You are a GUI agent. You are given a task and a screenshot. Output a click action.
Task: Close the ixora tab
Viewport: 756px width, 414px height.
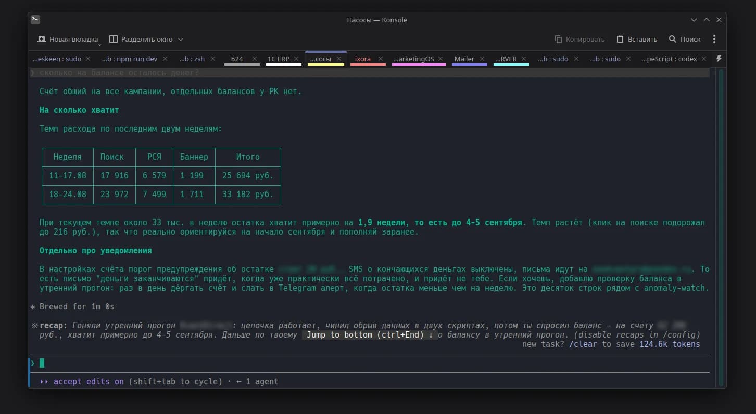click(381, 59)
